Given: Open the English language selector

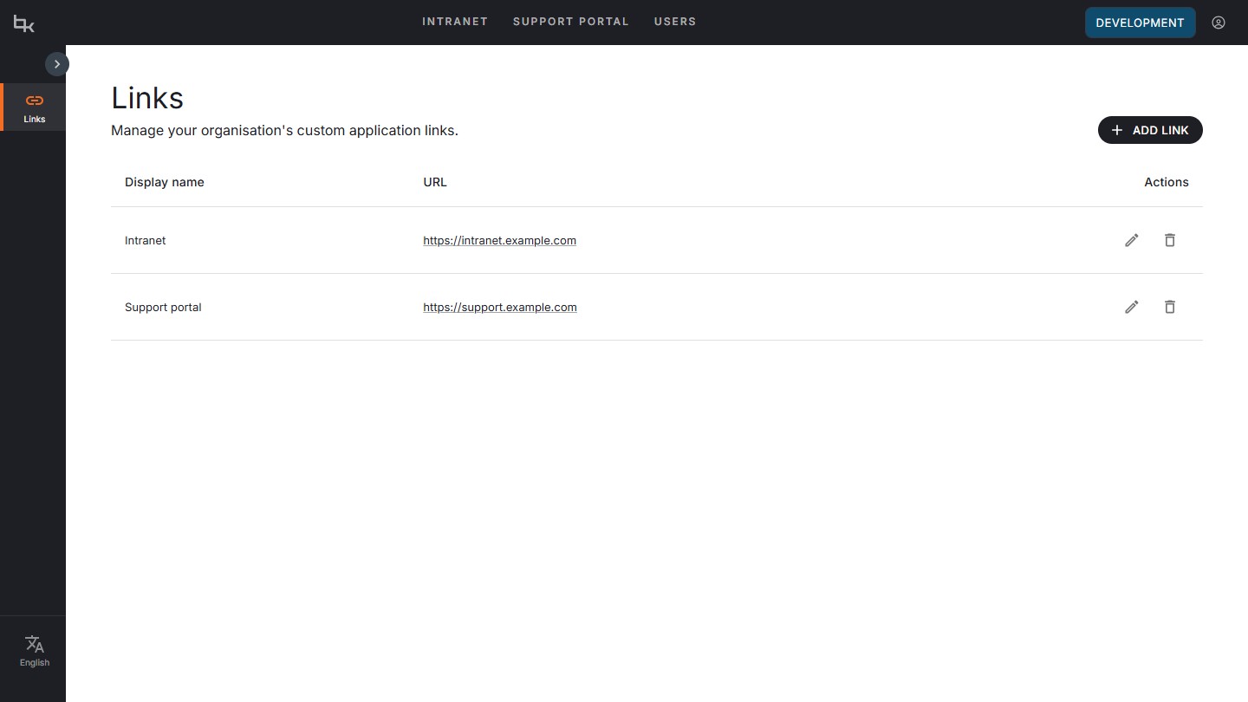Looking at the screenshot, I should (35, 651).
